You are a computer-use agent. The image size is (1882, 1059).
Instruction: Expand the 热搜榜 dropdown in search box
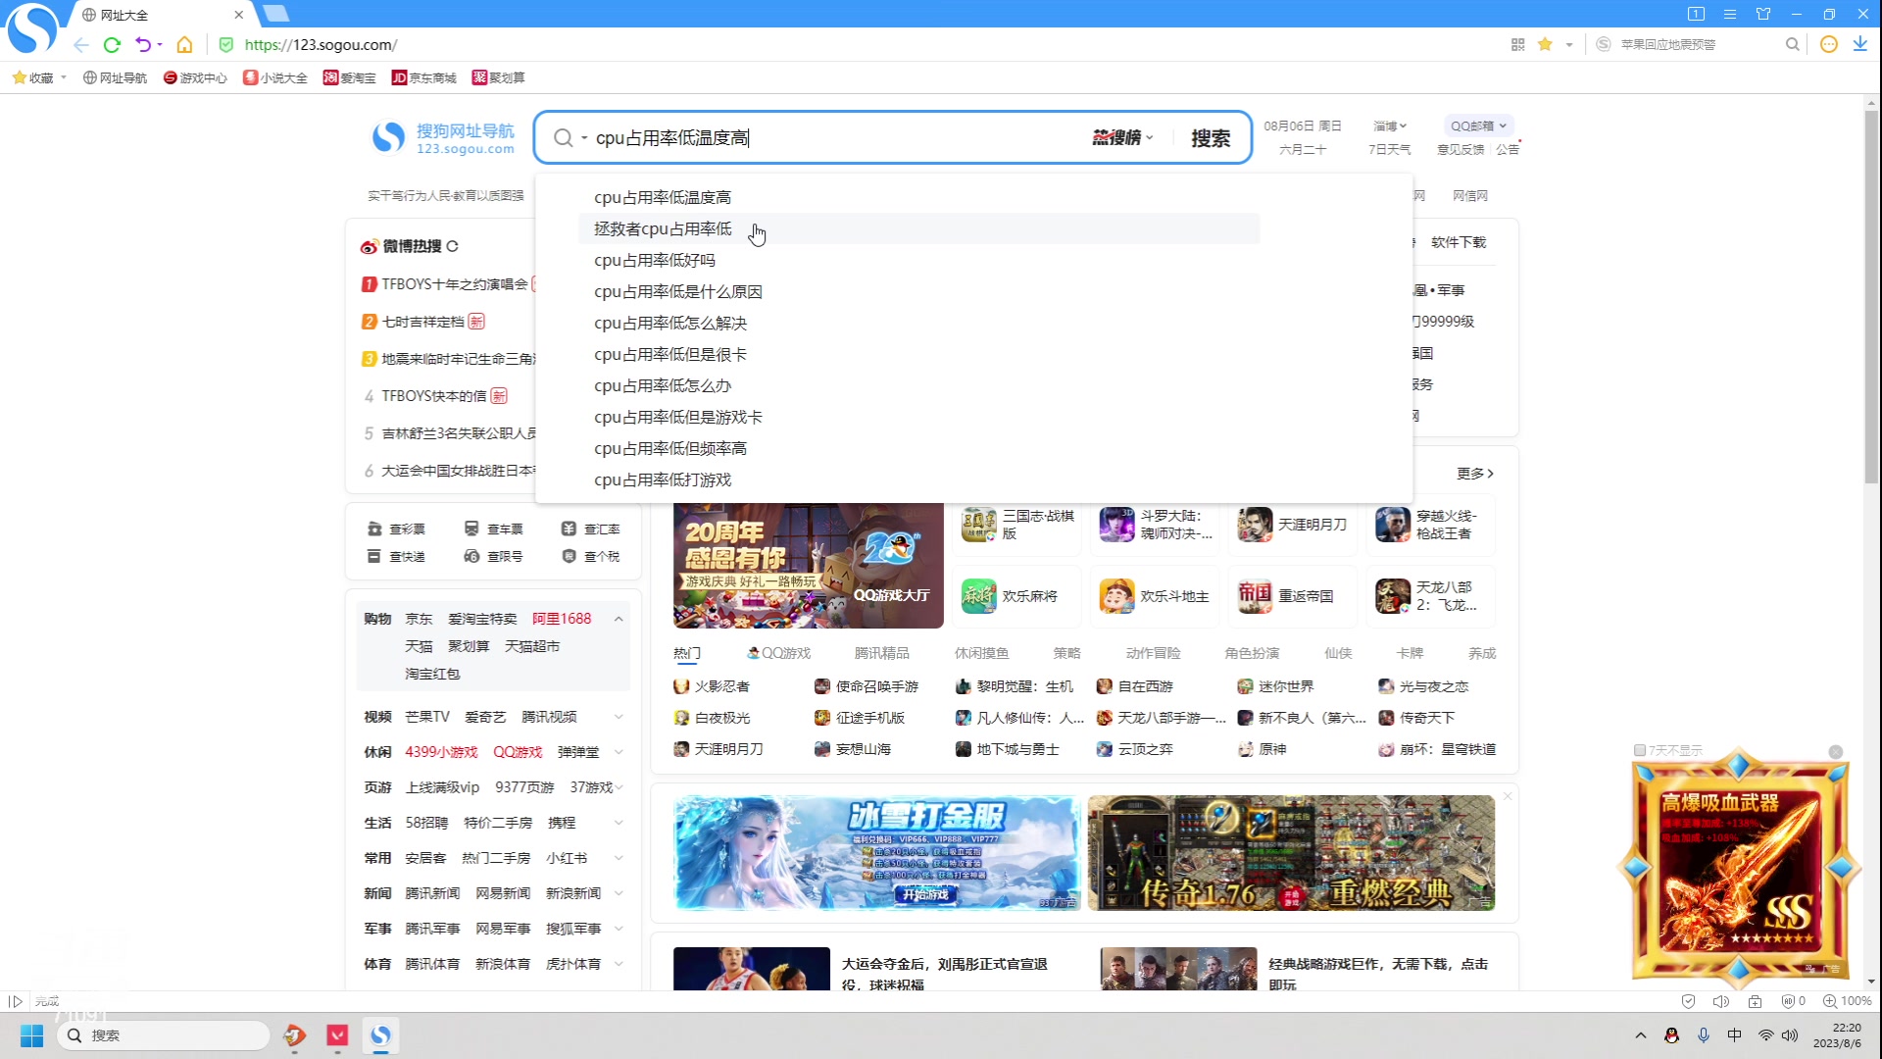(x=1122, y=138)
